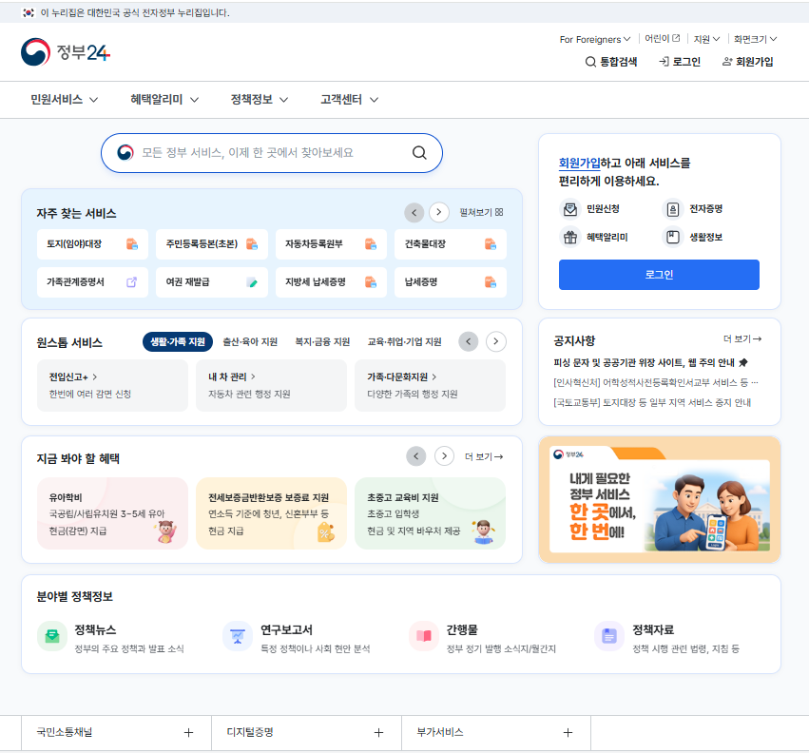Click the pencil icon on 여권 재발급
The image size is (809, 753).
252,282
